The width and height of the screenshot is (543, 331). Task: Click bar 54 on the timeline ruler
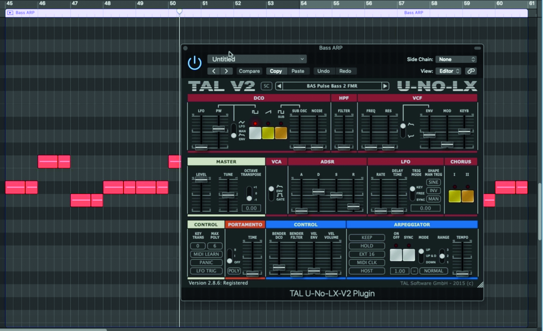(303, 3)
